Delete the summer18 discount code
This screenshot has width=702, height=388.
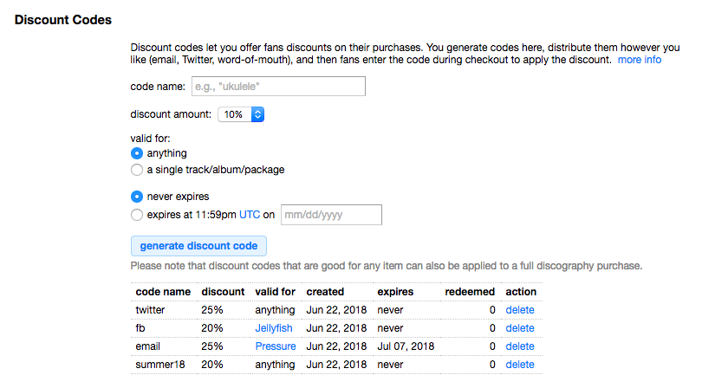coord(520,365)
